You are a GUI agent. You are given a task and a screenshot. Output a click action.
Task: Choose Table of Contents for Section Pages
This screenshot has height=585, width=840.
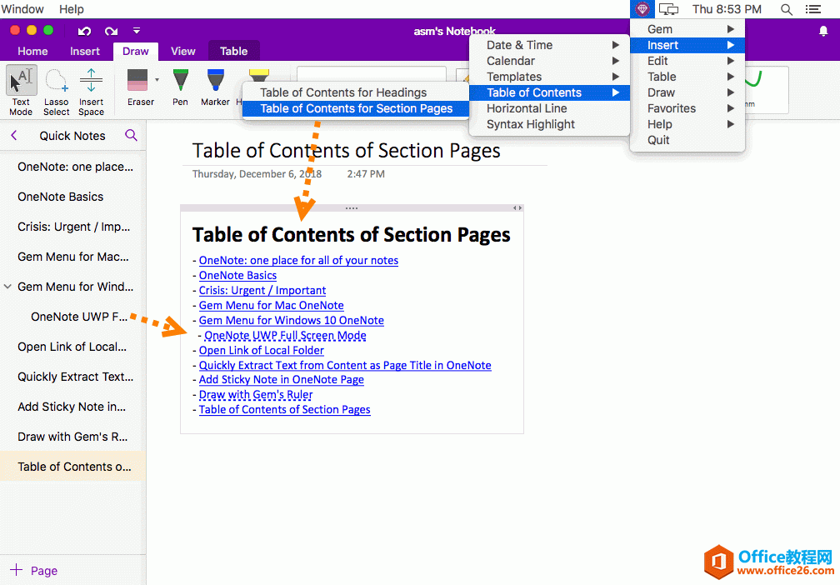point(356,108)
